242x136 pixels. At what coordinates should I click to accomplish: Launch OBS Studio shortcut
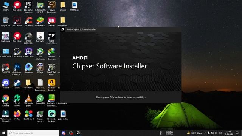(x=17, y=53)
